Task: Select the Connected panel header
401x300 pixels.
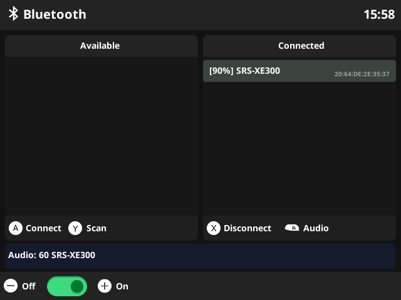Action: 301,46
